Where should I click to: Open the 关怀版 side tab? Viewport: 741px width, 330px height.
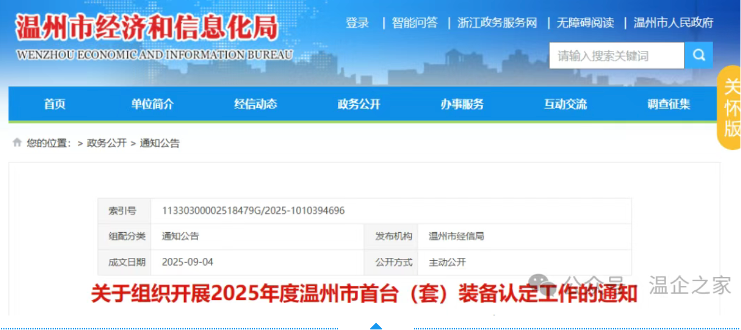(x=730, y=108)
